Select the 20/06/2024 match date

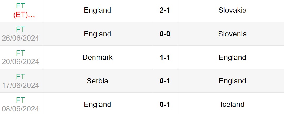pos(21,61)
